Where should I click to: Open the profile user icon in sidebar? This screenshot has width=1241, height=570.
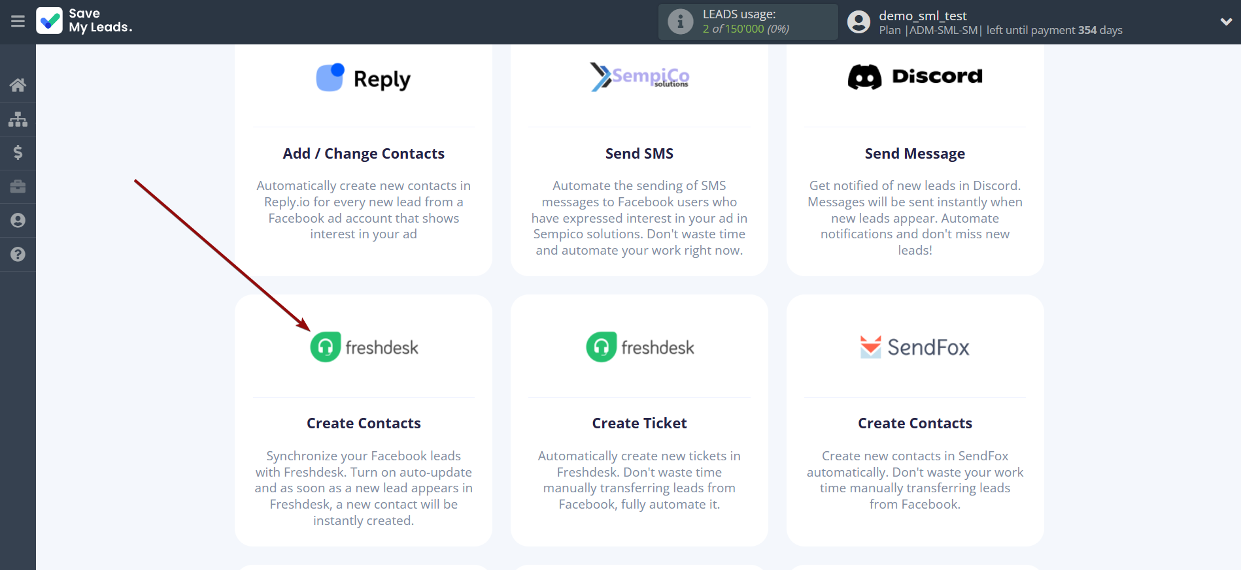[x=18, y=221]
